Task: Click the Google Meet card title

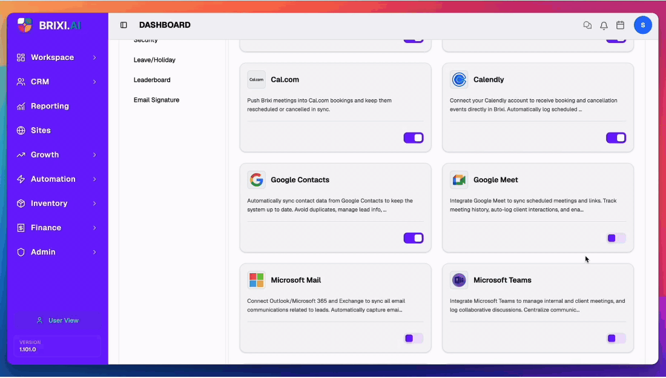Action: 496,180
